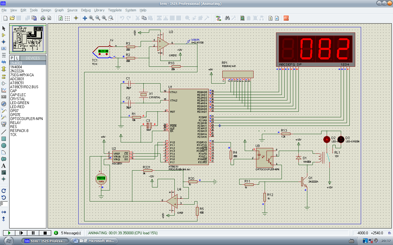This screenshot has width=393, height=245.
Task: Open the '5 Message(s)' simulation log
Action: (x=68, y=233)
